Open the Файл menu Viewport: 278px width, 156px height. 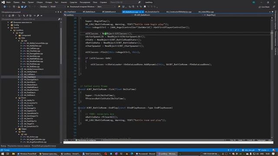(8, 2)
